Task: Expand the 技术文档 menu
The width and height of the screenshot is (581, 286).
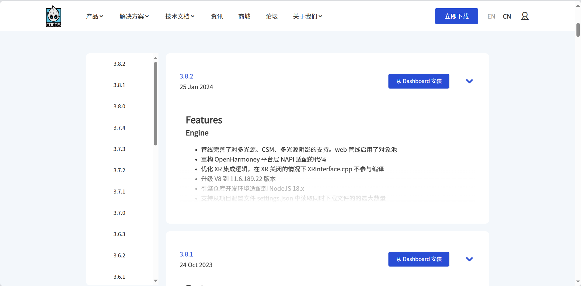Action: [180, 16]
